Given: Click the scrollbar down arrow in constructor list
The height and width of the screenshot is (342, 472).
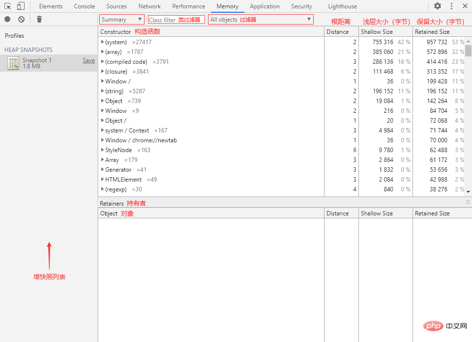Looking at the screenshot, I should (x=468, y=191).
